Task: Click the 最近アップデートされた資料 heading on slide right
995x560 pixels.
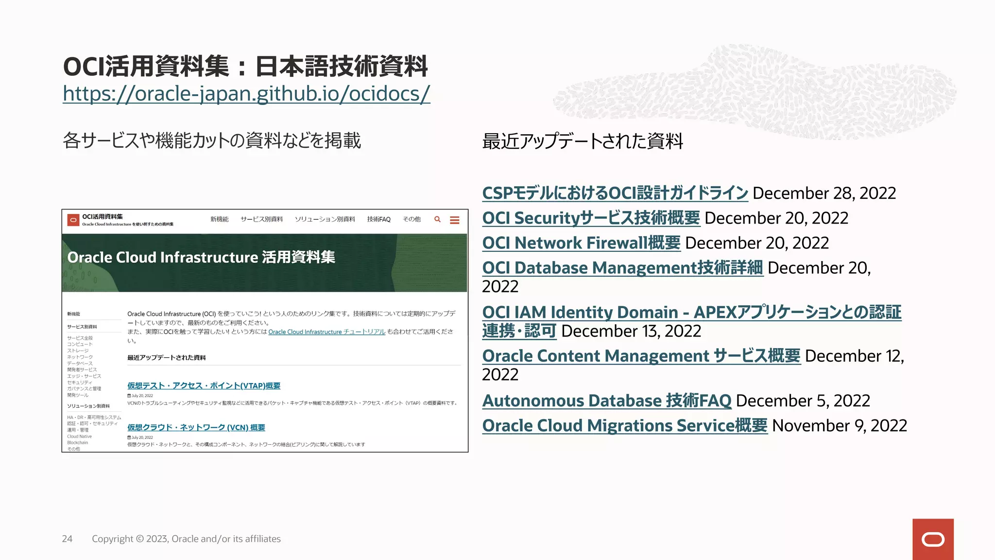Action: [x=583, y=141]
